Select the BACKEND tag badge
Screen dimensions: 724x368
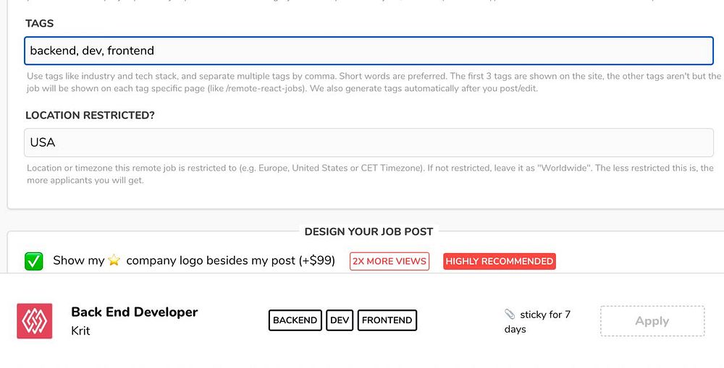295,320
